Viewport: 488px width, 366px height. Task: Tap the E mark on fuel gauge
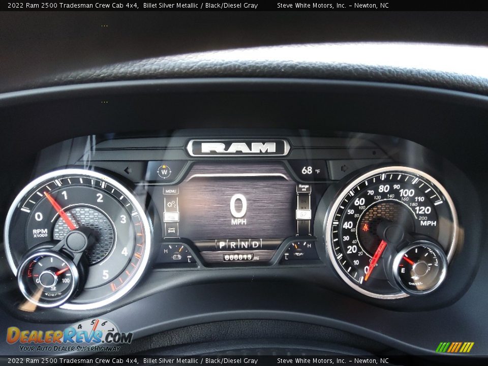coord(403,270)
